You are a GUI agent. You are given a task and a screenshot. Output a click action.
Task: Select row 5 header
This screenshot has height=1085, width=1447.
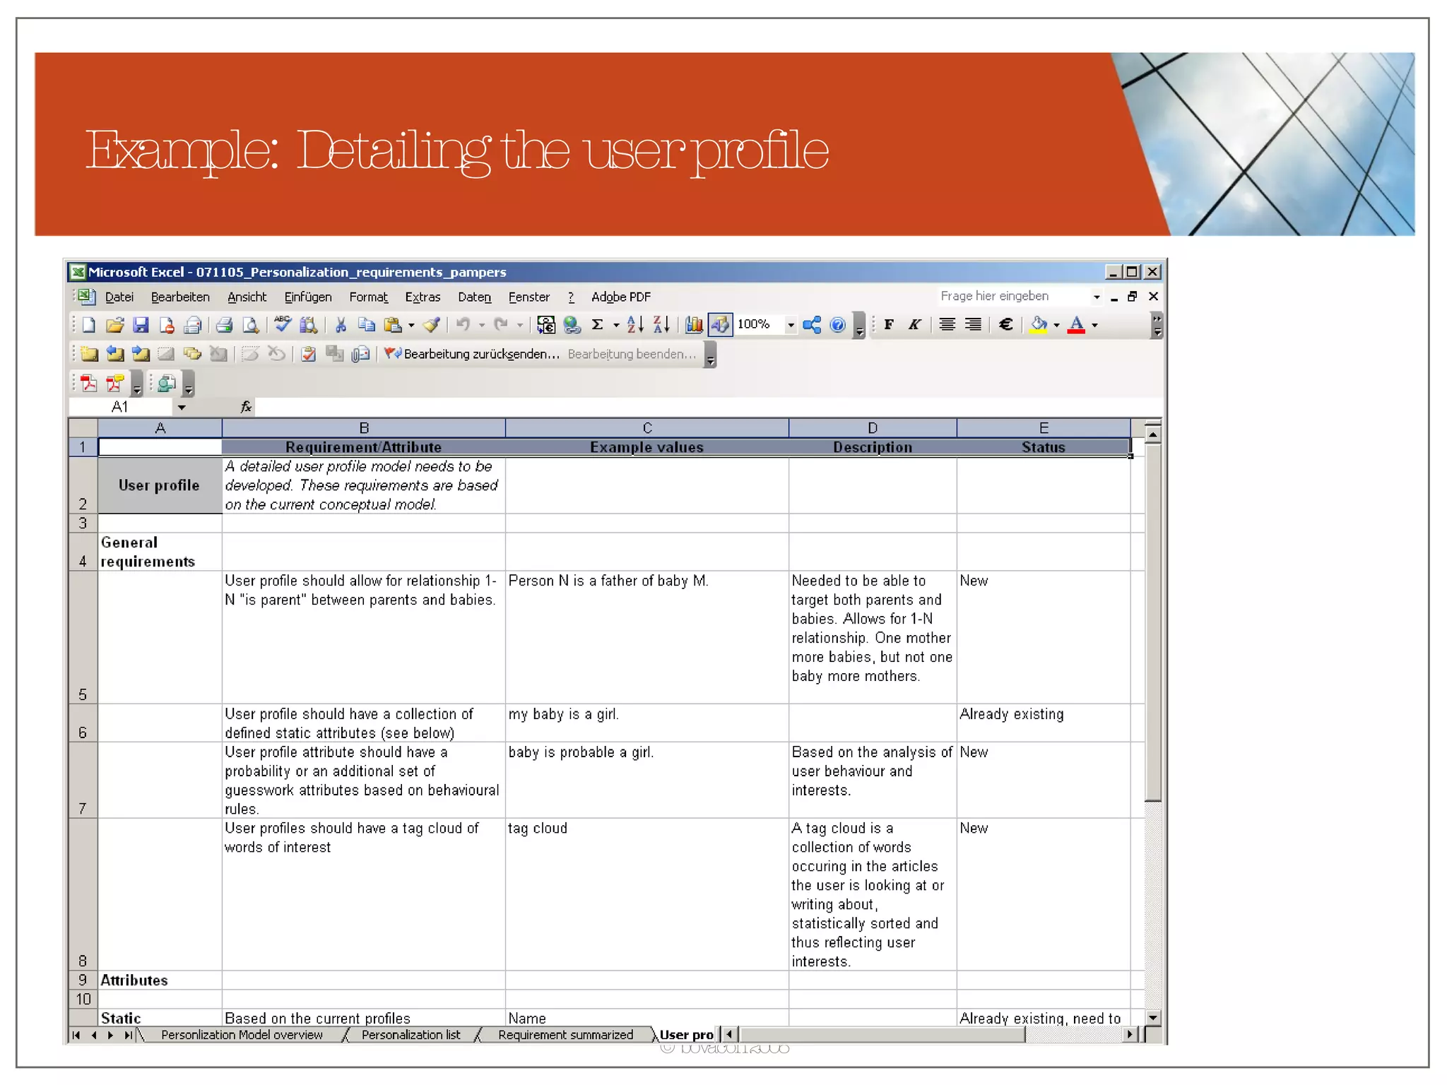83,637
